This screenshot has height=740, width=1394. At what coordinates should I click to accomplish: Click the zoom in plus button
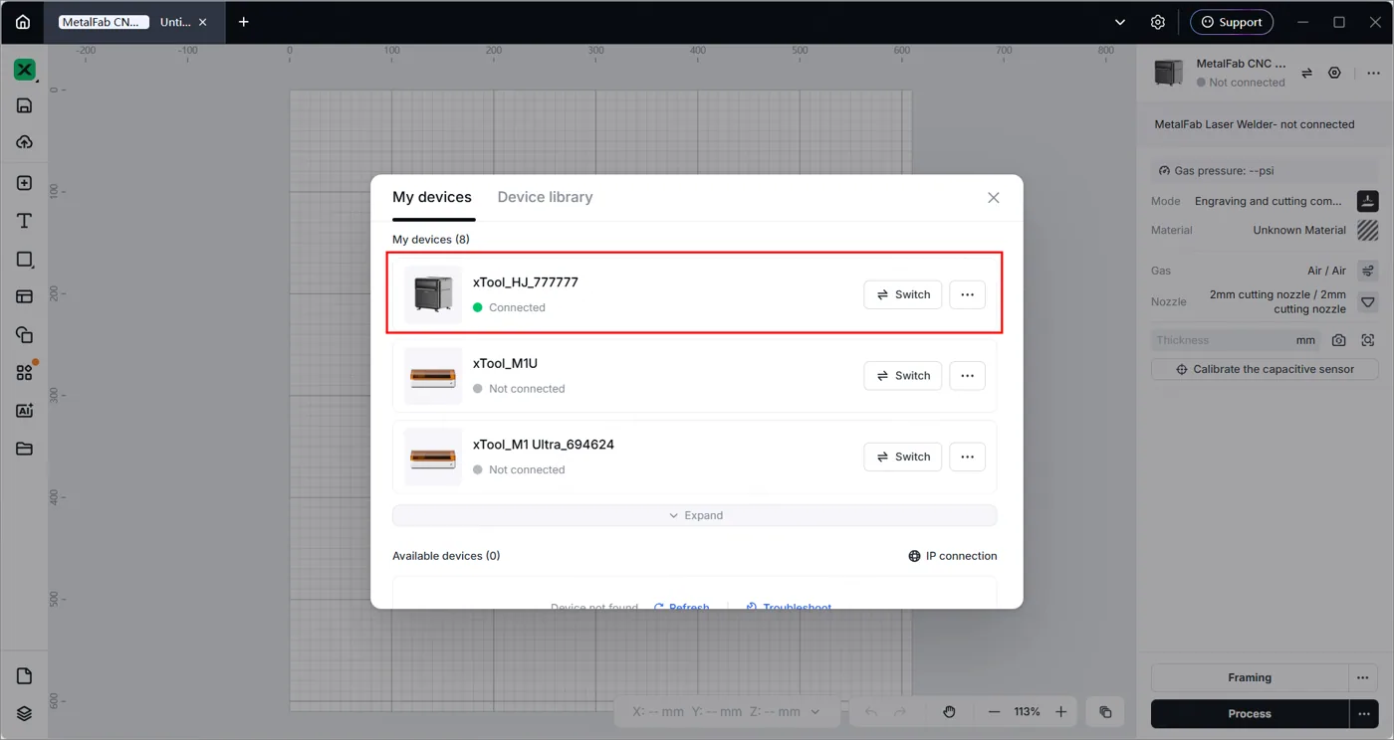pos(1060,712)
